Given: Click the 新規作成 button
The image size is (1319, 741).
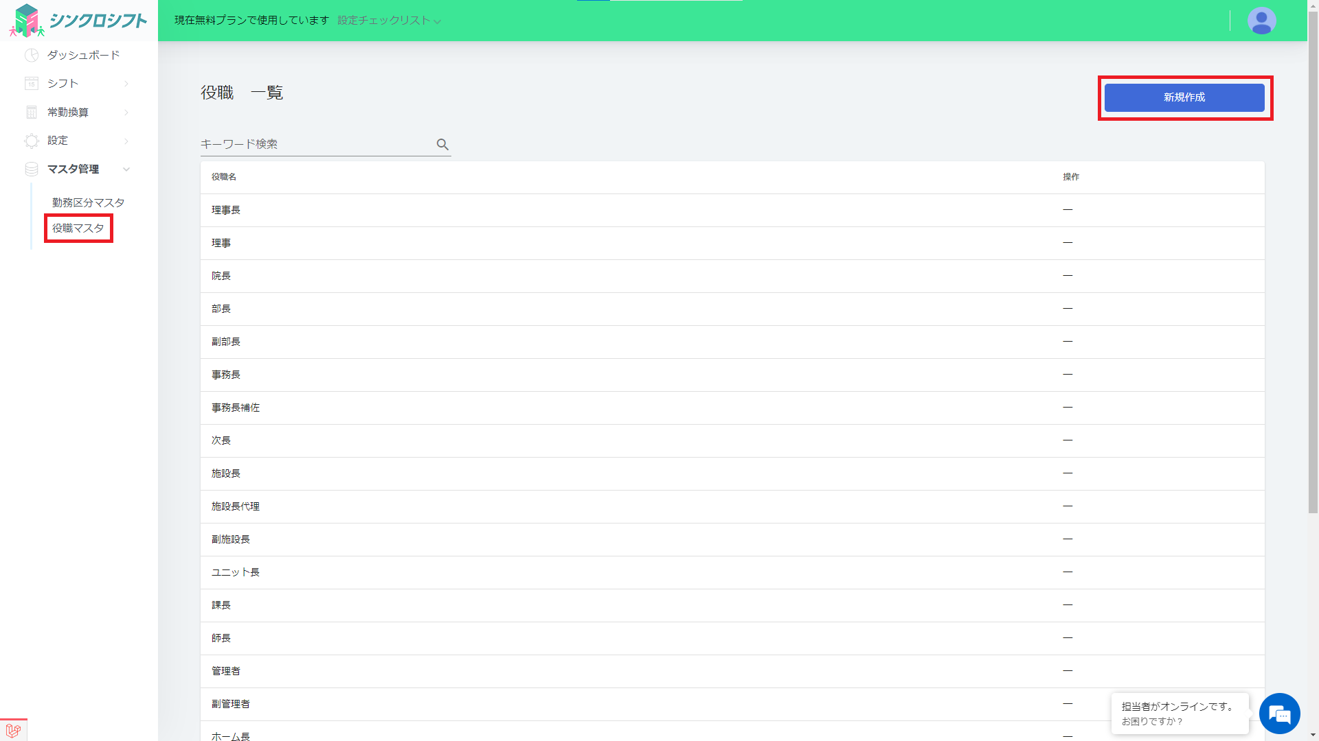Looking at the screenshot, I should [x=1184, y=97].
